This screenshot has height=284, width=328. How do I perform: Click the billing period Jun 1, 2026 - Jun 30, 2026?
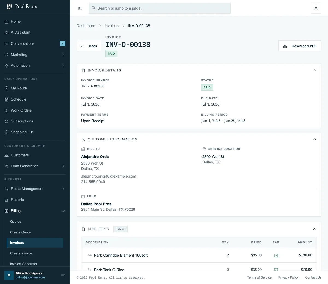coord(223,121)
